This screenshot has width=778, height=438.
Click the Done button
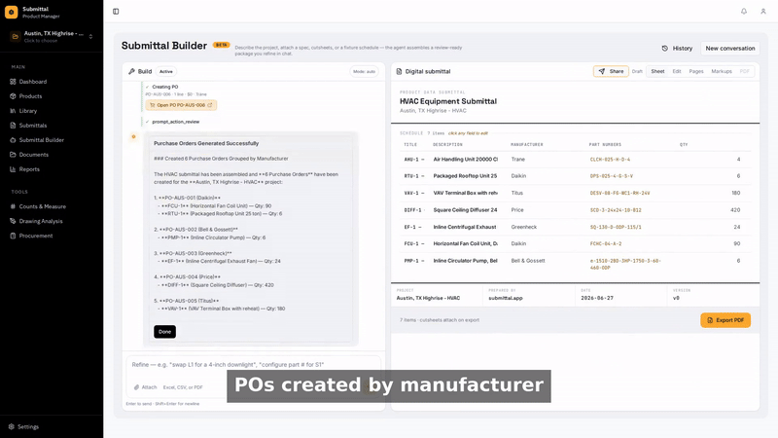click(x=164, y=332)
